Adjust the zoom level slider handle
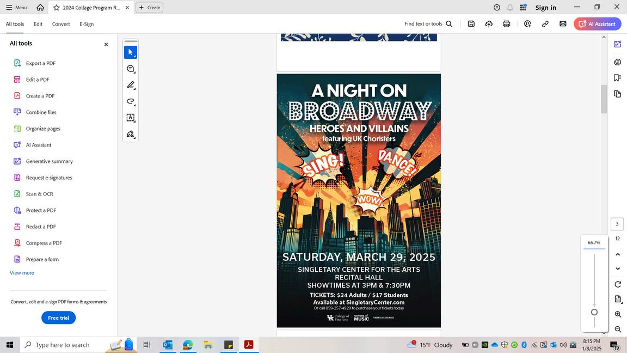This screenshot has height=353, width=627. (x=594, y=312)
